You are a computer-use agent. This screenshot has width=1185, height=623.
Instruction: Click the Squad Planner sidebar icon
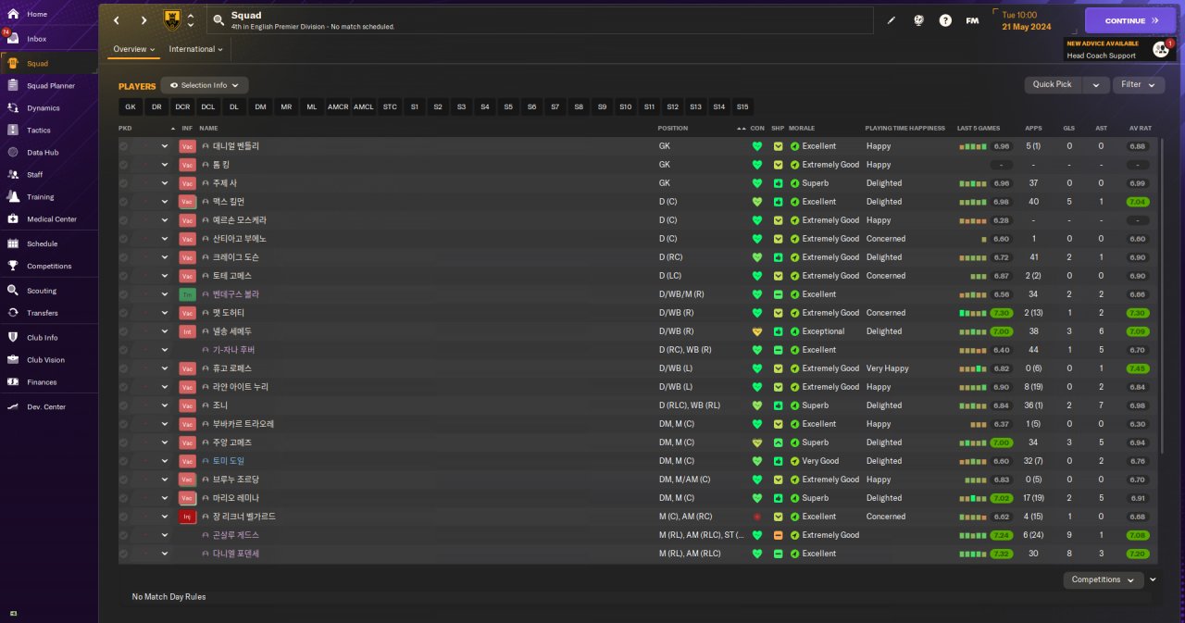pyautogui.click(x=13, y=85)
